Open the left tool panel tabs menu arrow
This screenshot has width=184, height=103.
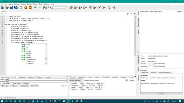67,77
